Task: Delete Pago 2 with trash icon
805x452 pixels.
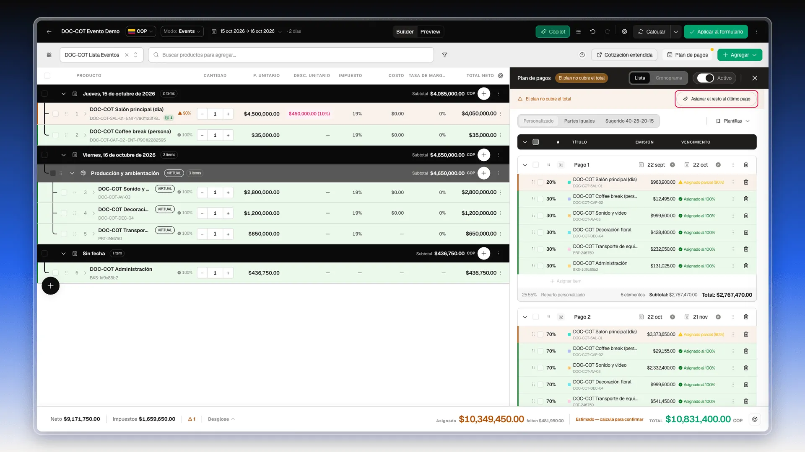Action: [x=746, y=317]
